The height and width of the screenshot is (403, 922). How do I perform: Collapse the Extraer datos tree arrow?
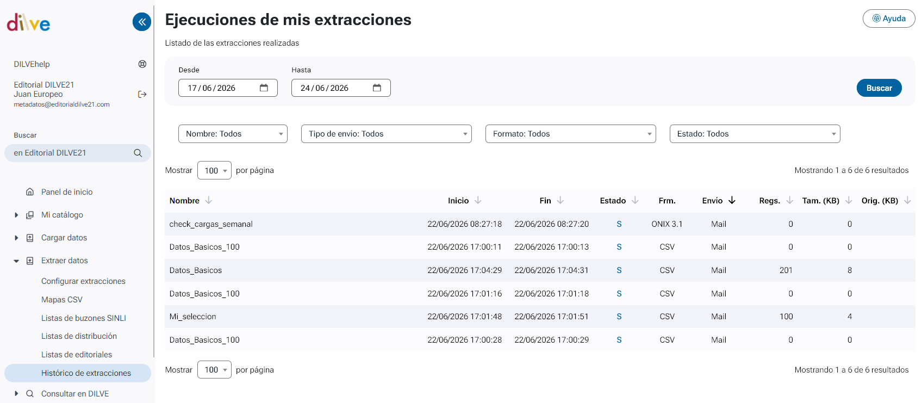[x=16, y=261]
